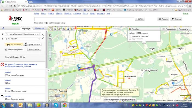Click the route marker Б on map

click(79, 67)
